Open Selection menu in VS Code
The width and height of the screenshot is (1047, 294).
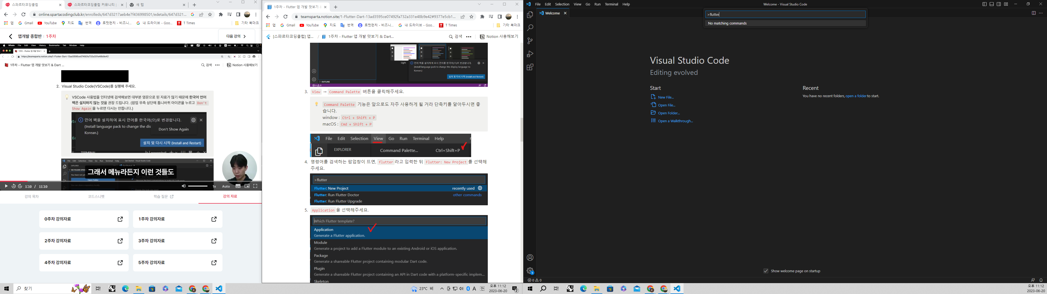coord(562,4)
